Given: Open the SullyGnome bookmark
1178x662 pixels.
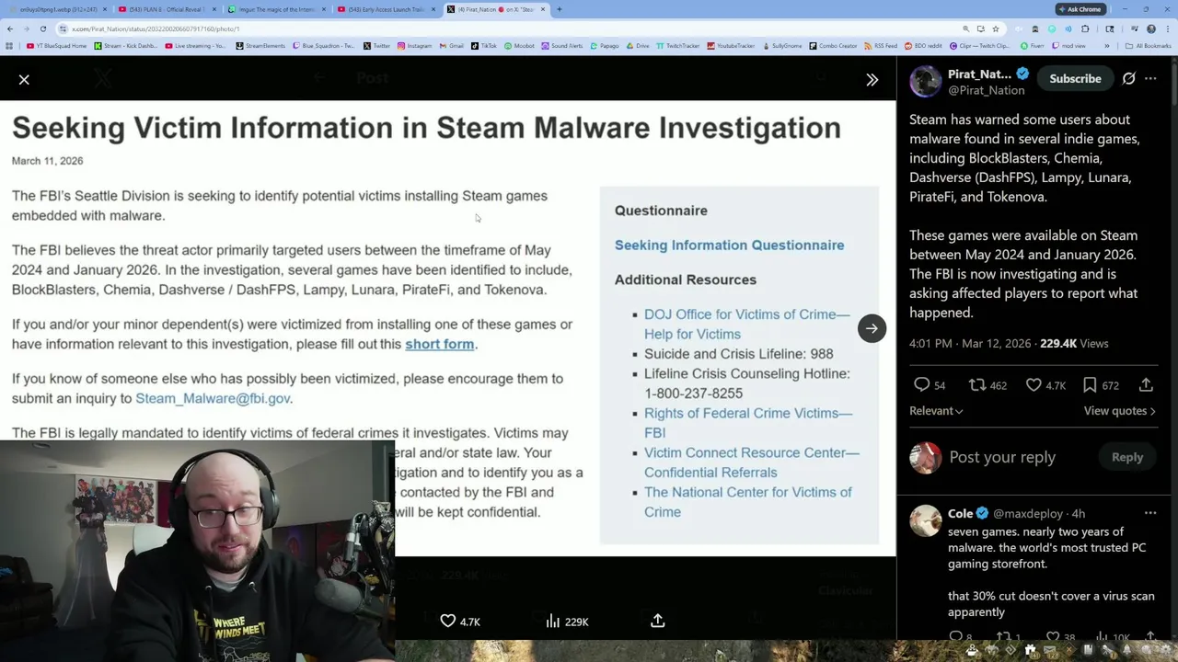Looking at the screenshot, I should pos(781,46).
